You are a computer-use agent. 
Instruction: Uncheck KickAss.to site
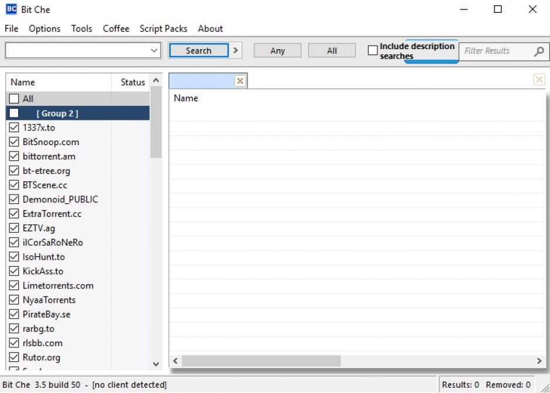(14, 271)
